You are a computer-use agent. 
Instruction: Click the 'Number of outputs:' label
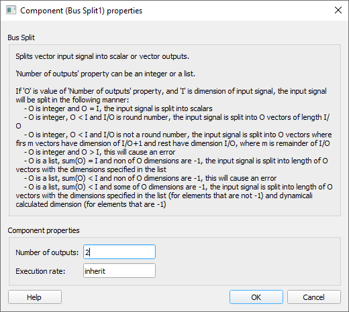[47, 252]
